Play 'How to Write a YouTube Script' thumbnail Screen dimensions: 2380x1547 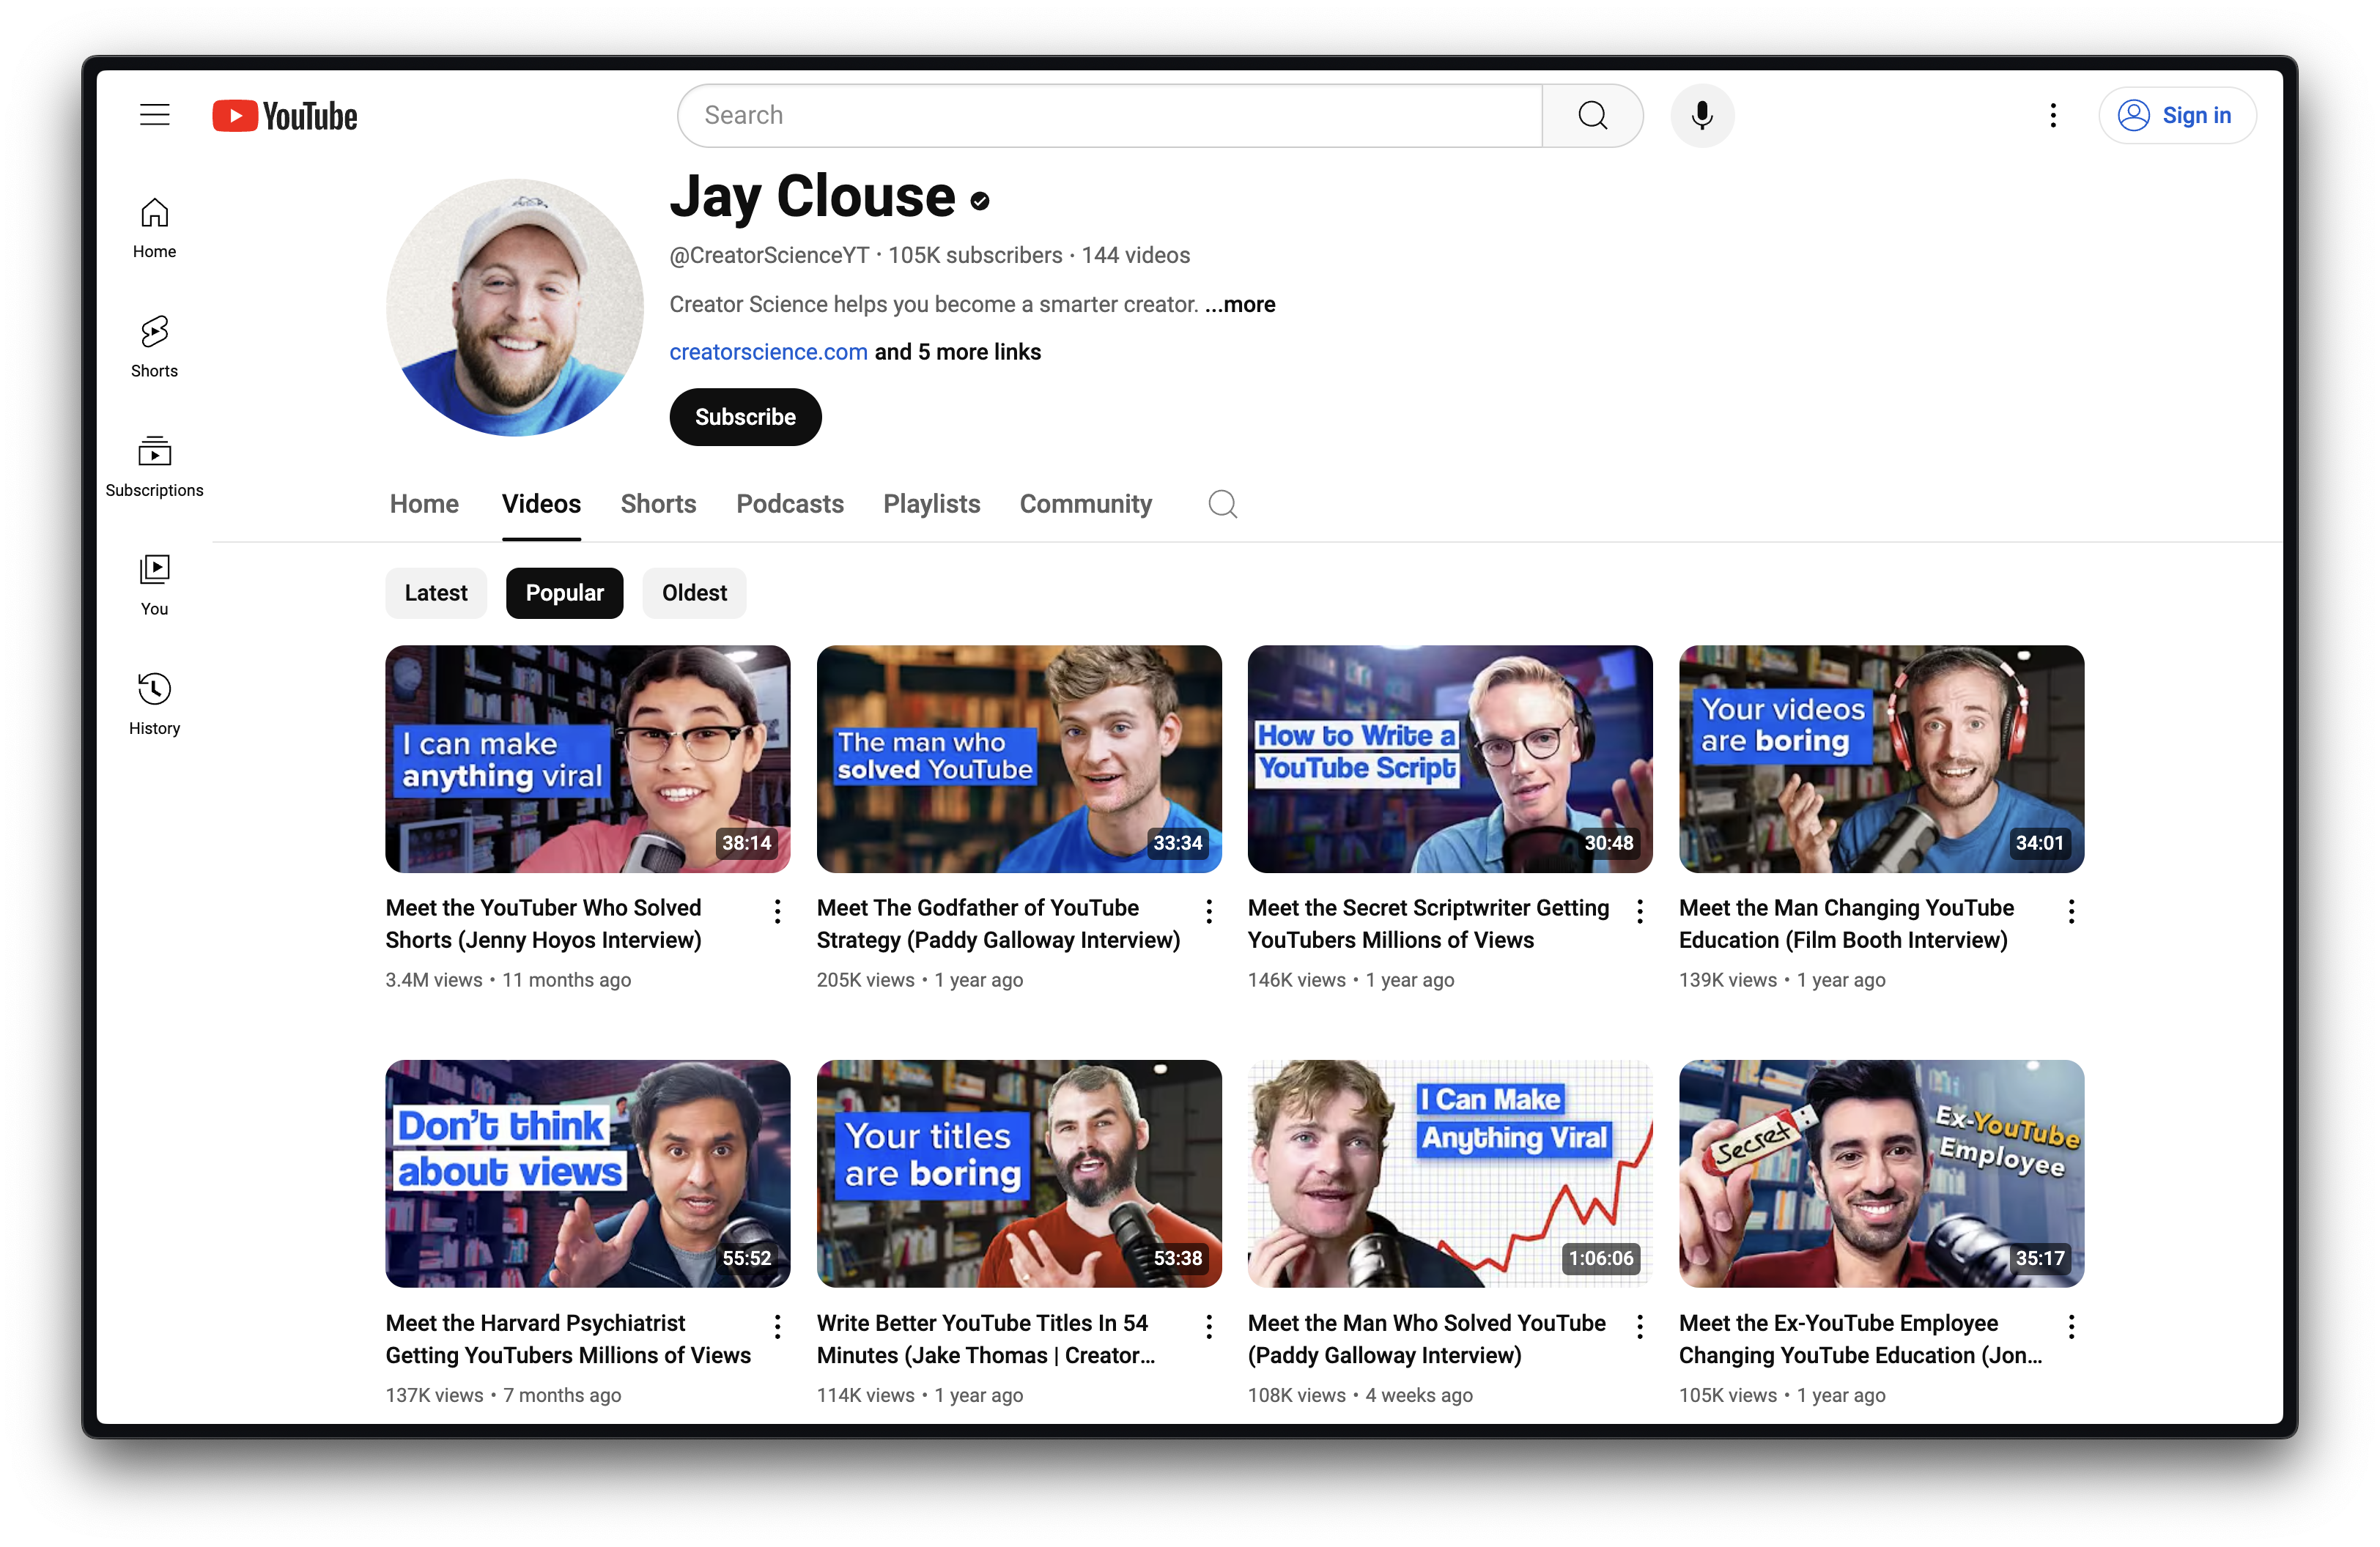(x=1450, y=759)
